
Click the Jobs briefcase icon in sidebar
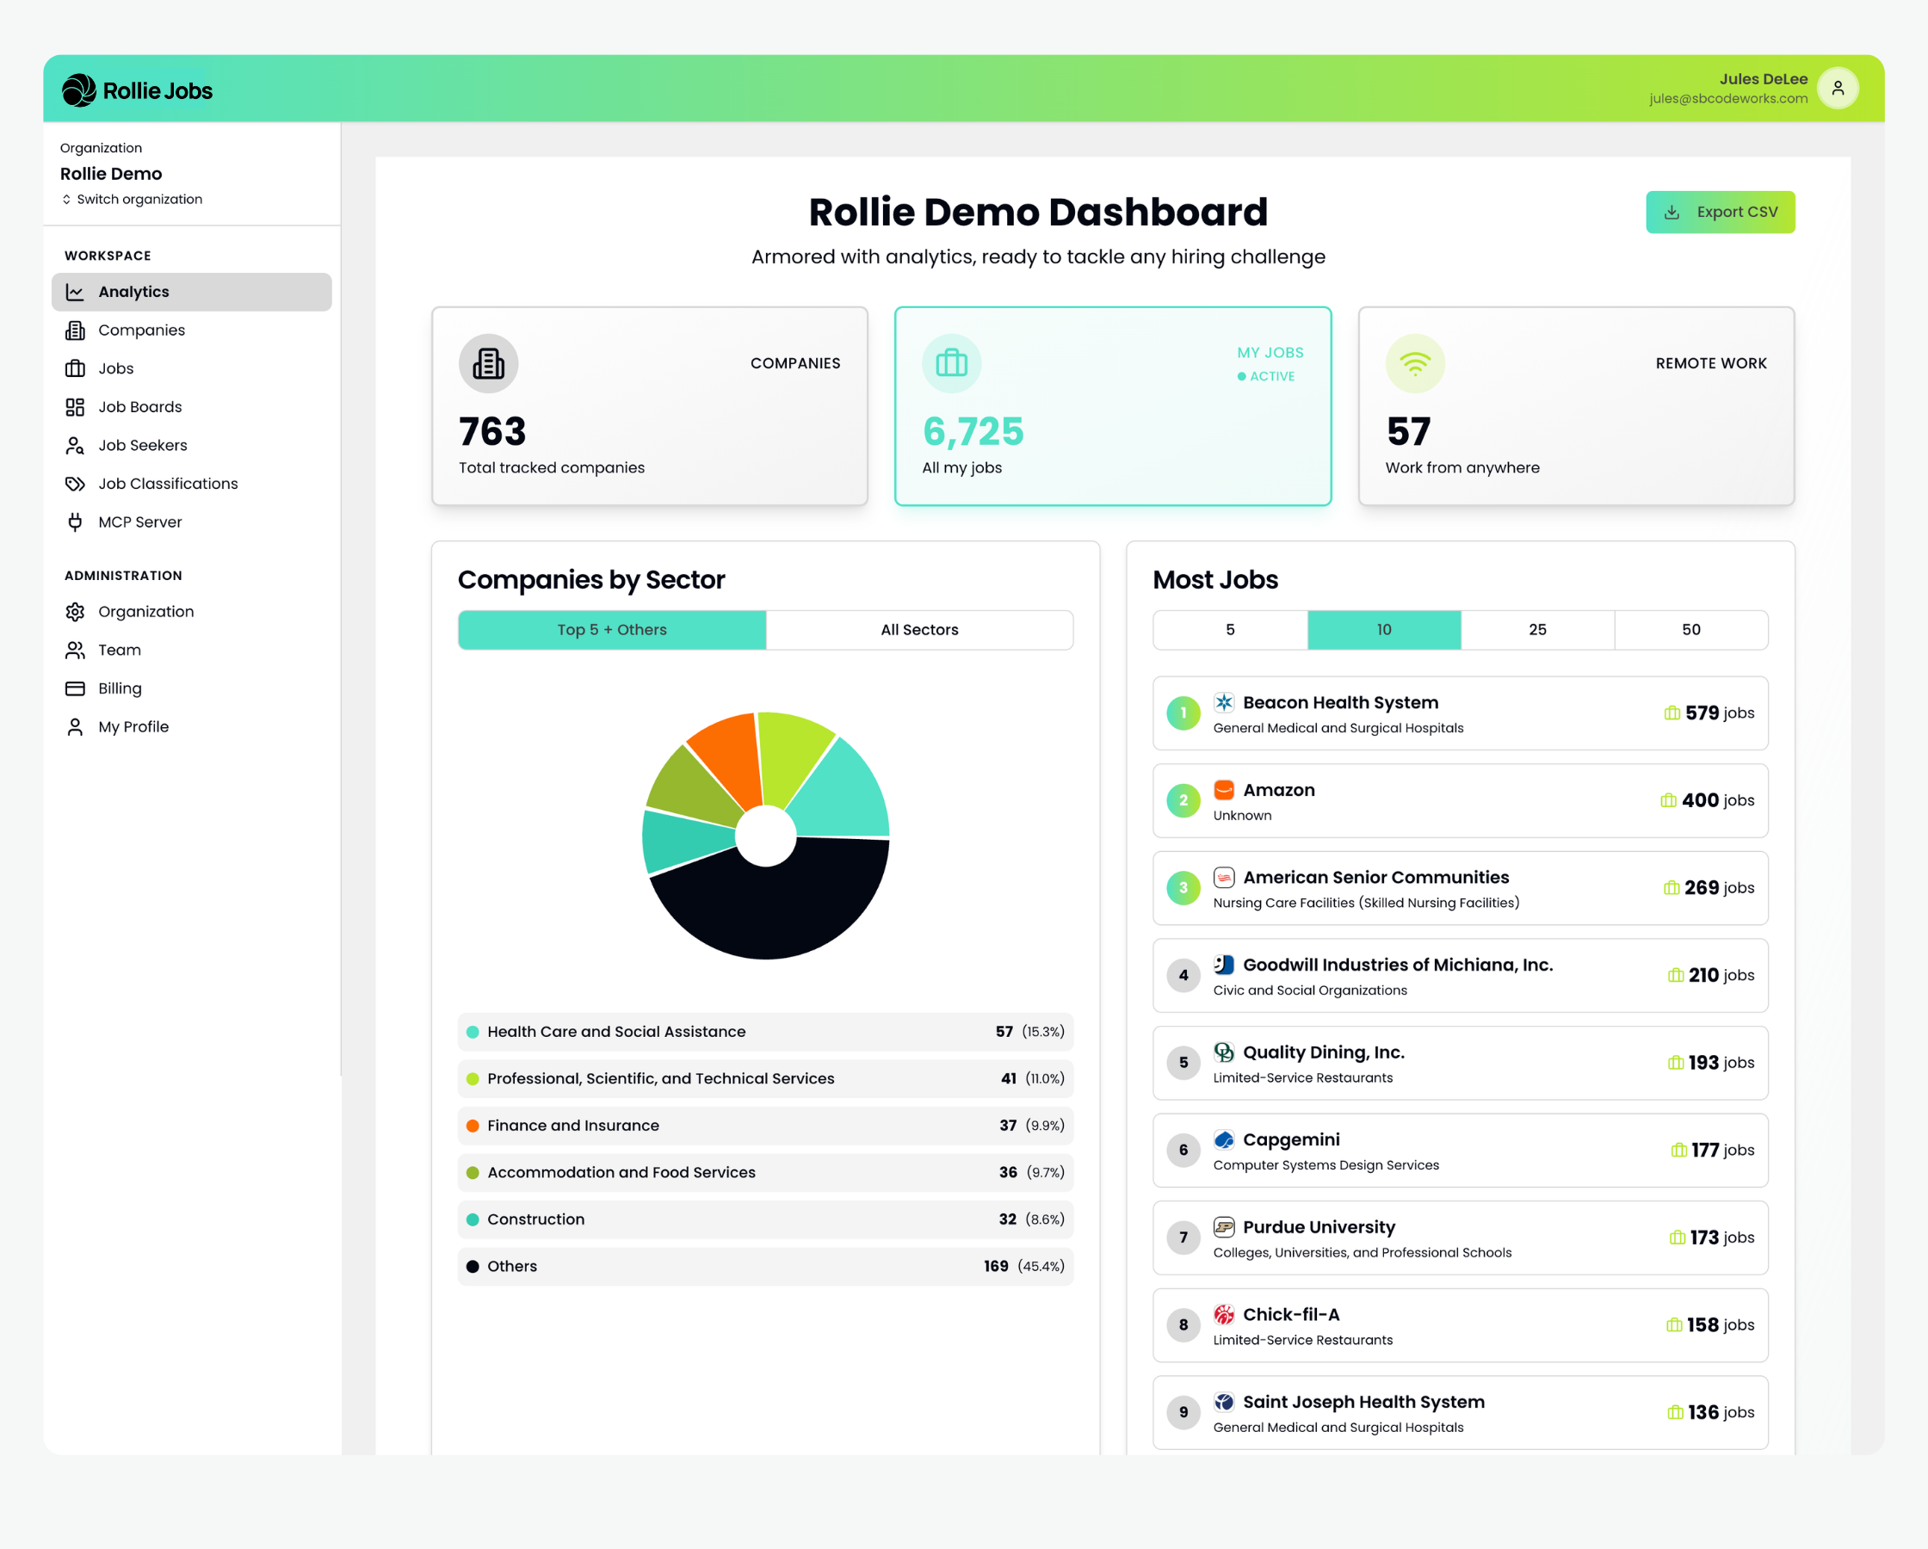click(75, 368)
